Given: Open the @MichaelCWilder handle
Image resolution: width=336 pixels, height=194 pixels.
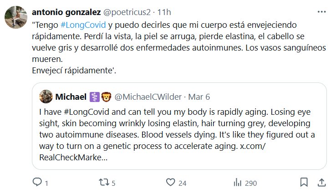Looking at the screenshot, I should pos(147,97).
